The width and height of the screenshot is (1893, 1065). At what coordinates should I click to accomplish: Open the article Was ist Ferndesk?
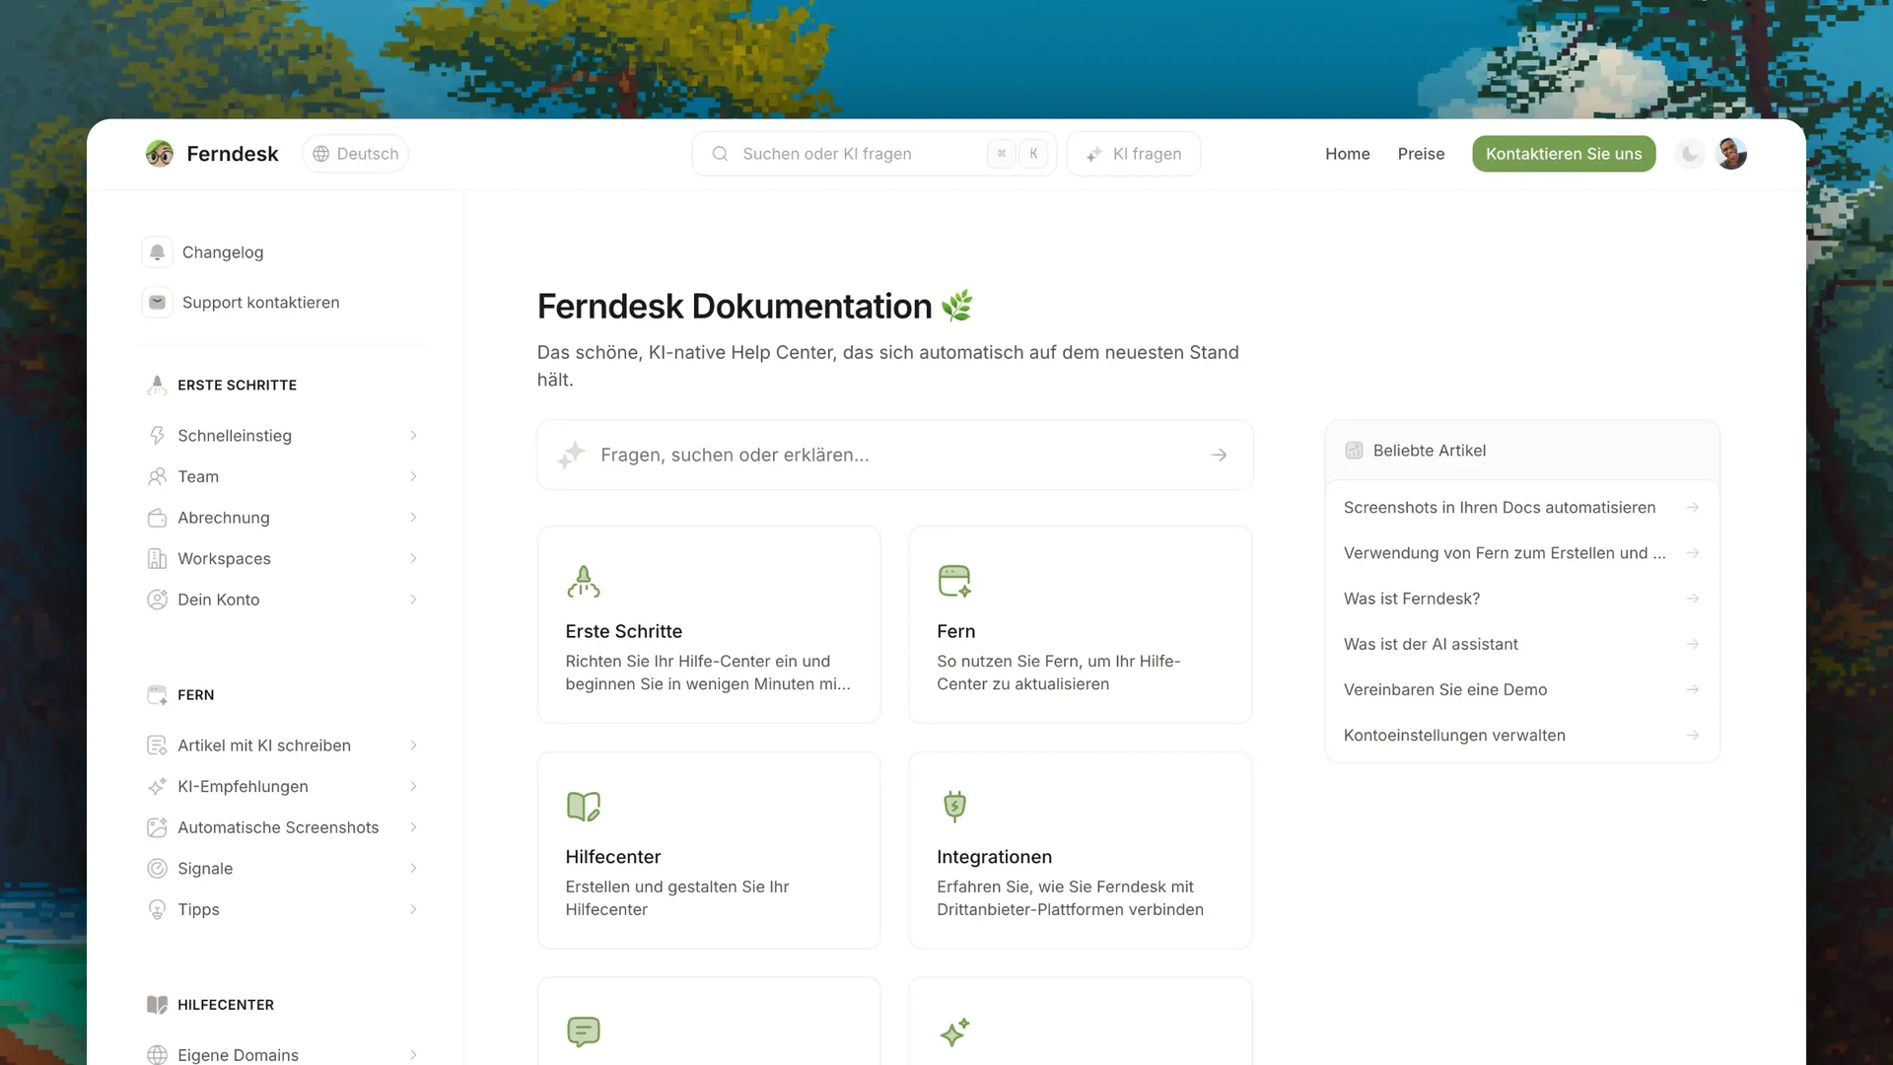(1412, 599)
